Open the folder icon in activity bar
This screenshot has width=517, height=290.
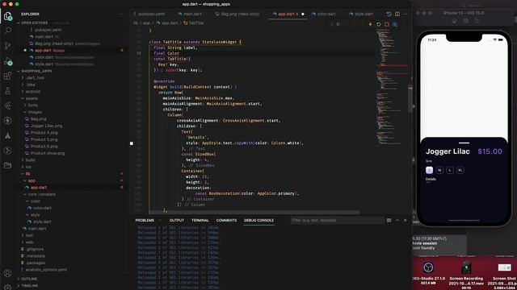pos(7,165)
